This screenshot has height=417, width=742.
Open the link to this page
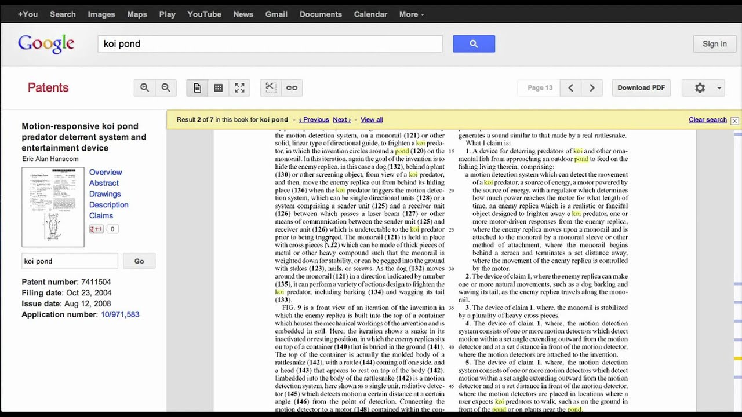[x=292, y=87]
